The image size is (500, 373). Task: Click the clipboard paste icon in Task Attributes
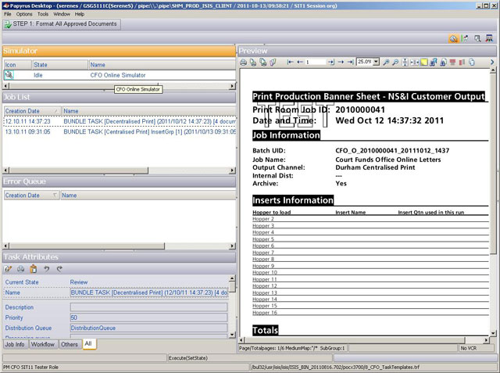(x=33, y=269)
